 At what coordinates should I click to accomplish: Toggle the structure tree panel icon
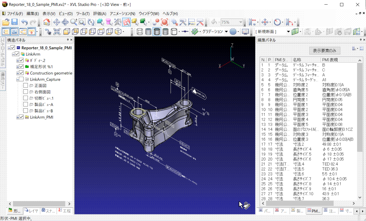pos(6,32)
